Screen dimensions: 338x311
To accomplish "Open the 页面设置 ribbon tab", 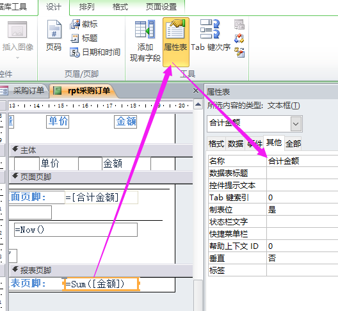I will [x=161, y=7].
